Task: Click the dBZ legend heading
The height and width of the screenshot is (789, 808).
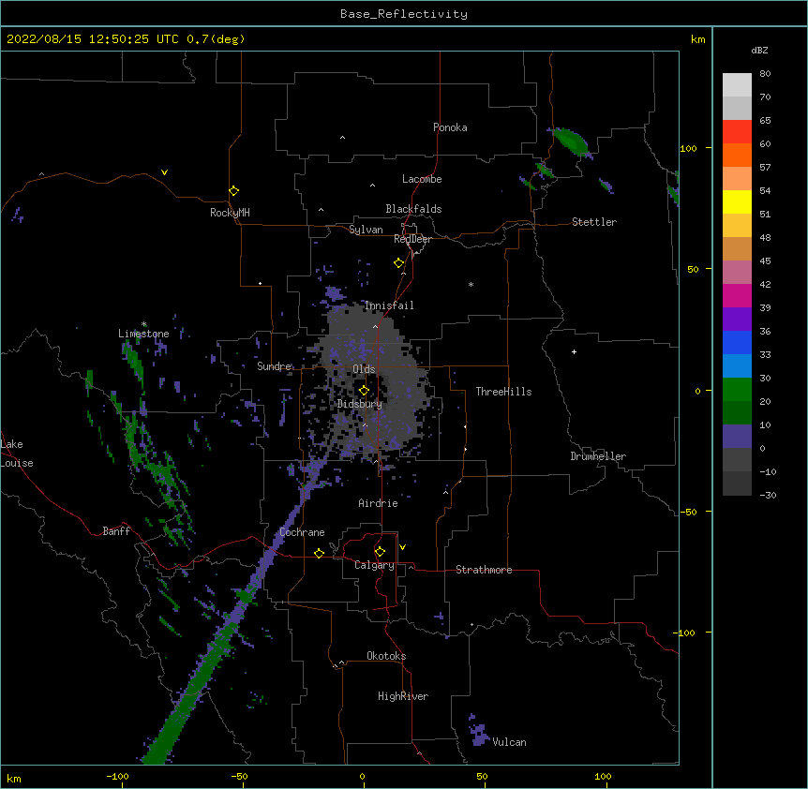Action: tap(759, 50)
